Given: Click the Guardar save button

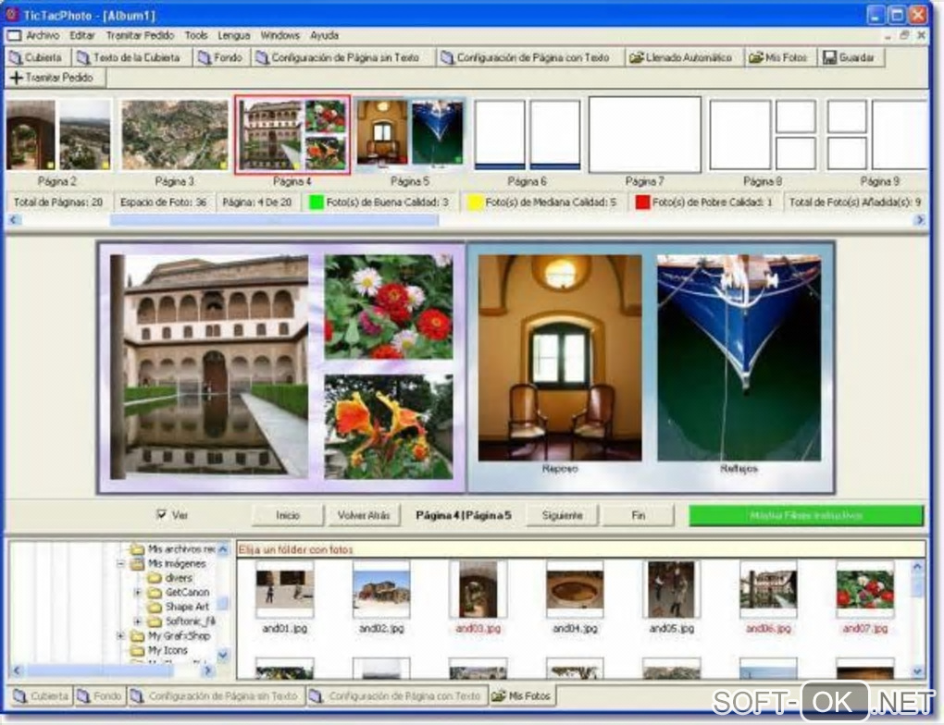Looking at the screenshot, I should [849, 57].
